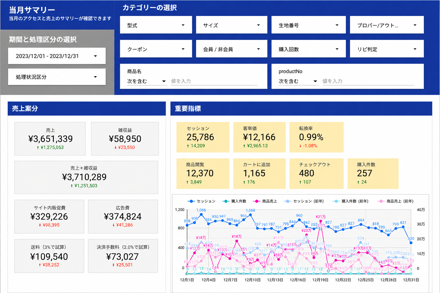Open the 購入回数 filter dropdown

(x=309, y=49)
